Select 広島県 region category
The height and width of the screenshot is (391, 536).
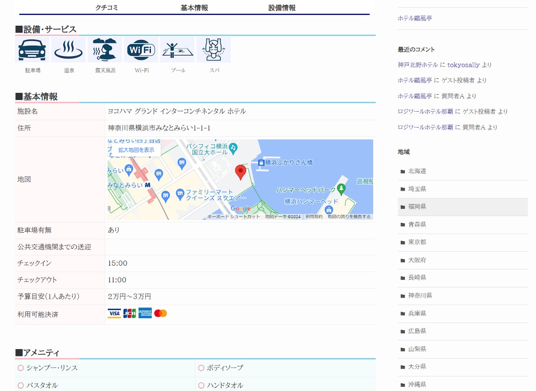click(x=417, y=331)
